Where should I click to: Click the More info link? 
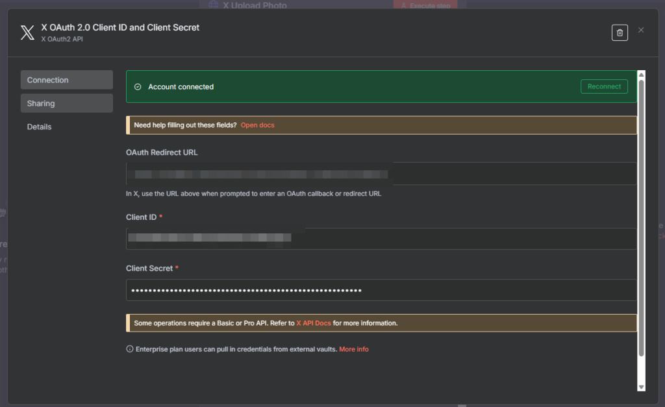point(353,349)
